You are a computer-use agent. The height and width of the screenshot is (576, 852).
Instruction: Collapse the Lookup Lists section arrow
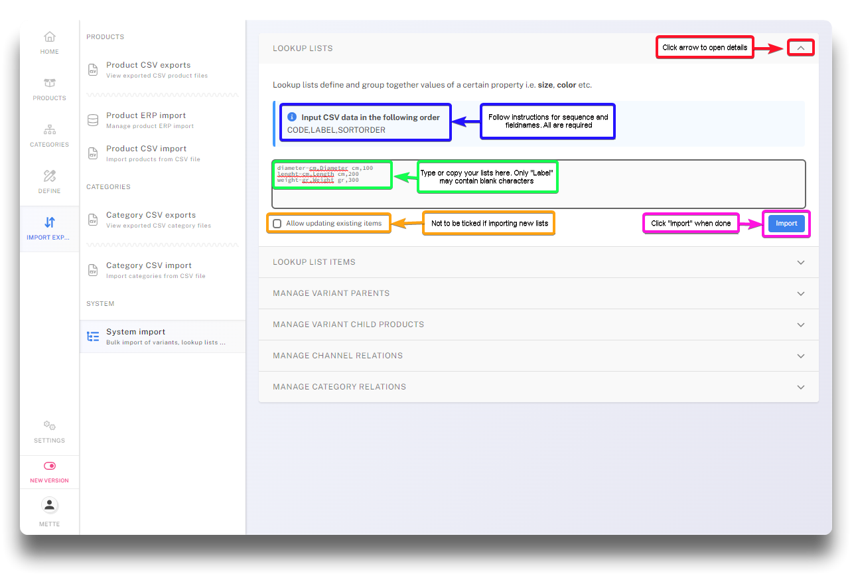click(800, 48)
